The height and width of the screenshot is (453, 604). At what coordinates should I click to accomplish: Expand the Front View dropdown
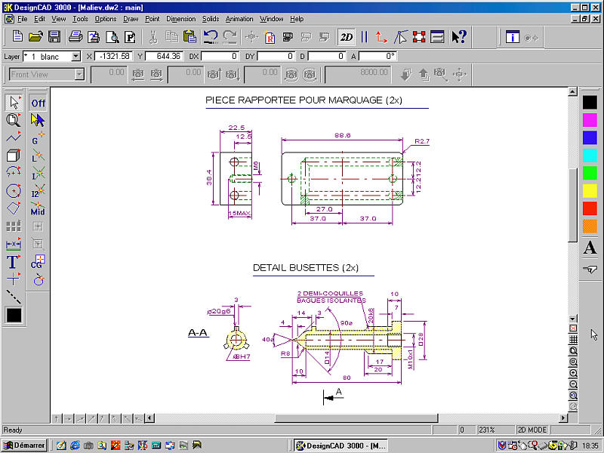coord(79,75)
